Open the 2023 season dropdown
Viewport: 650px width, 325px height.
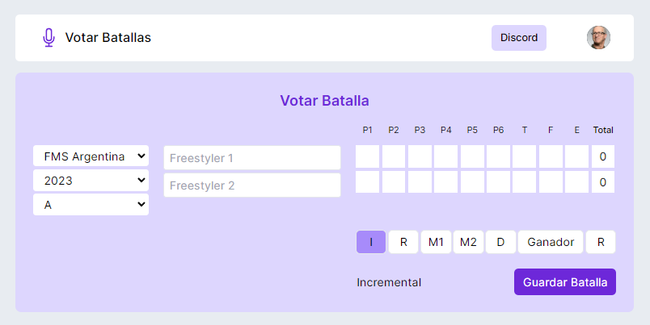pyautogui.click(x=91, y=181)
